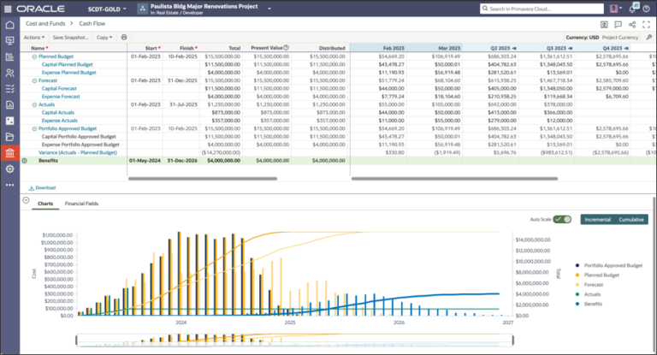Click the comments speech bubble icon
The height and width of the screenshot is (355, 657).
(x=617, y=25)
